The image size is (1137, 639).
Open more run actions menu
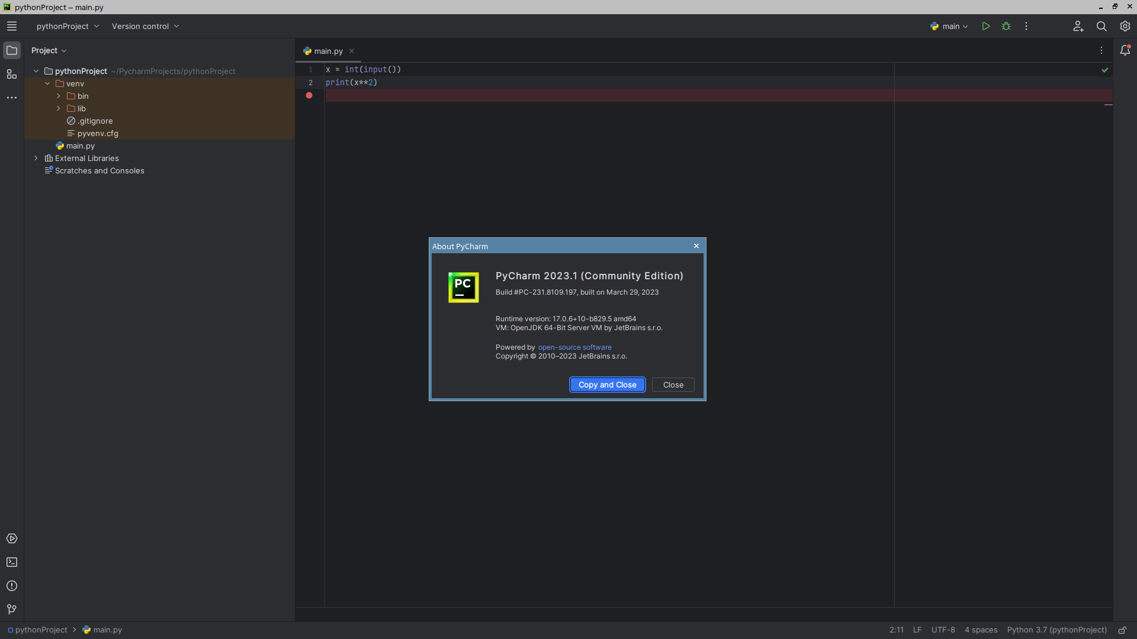click(x=1026, y=26)
